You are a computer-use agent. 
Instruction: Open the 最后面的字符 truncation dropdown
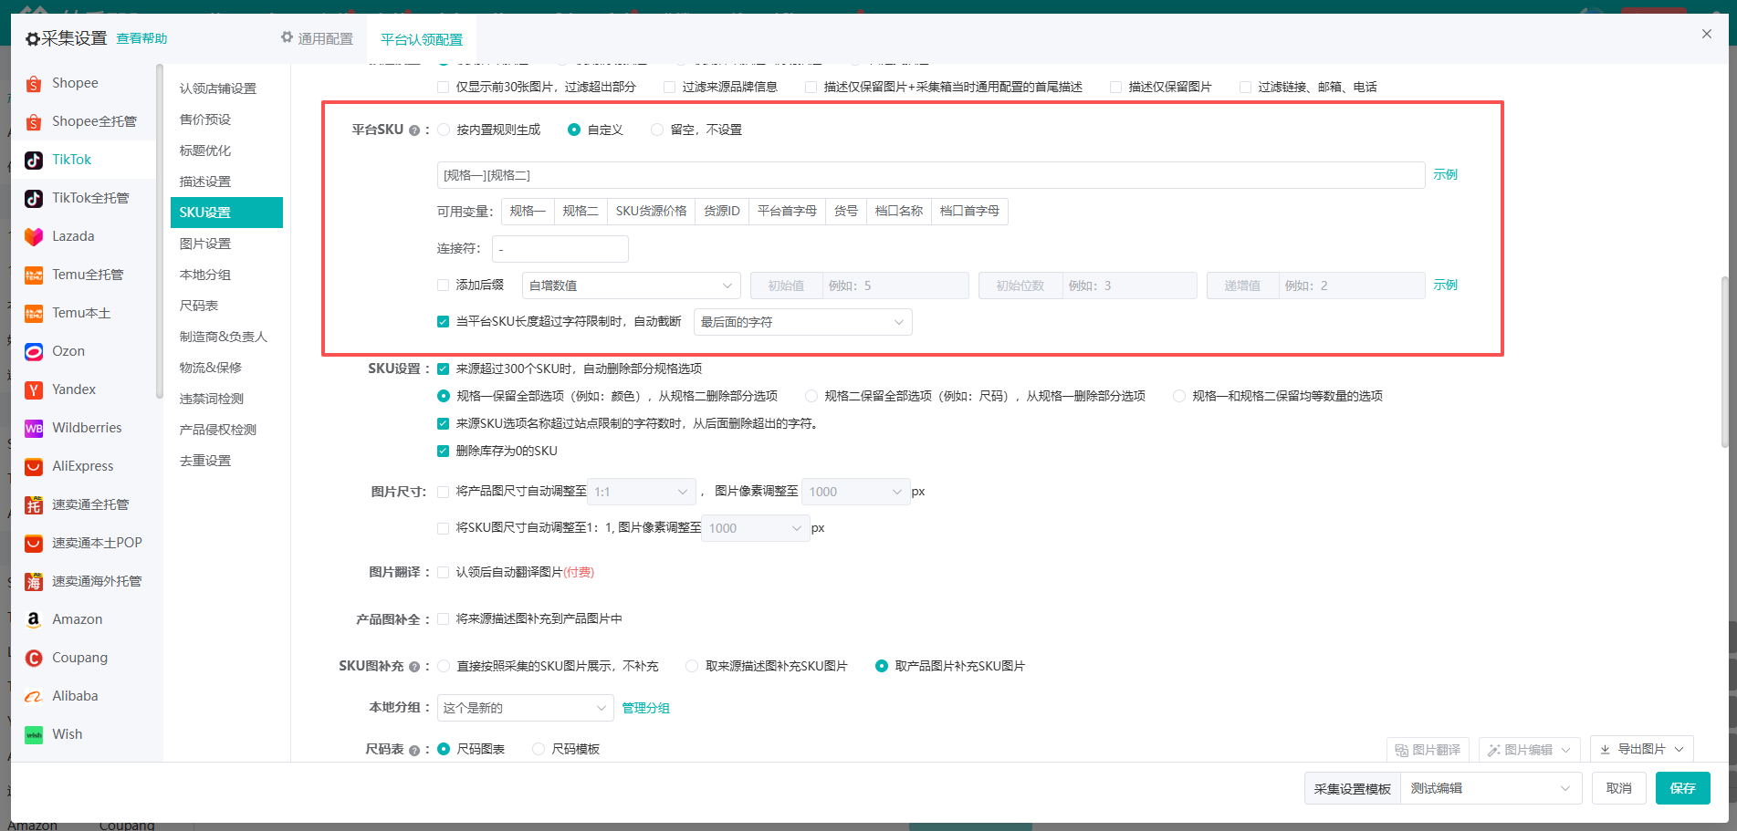802,322
